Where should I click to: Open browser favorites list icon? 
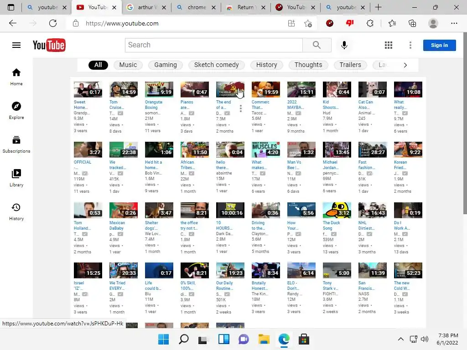[x=392, y=23]
